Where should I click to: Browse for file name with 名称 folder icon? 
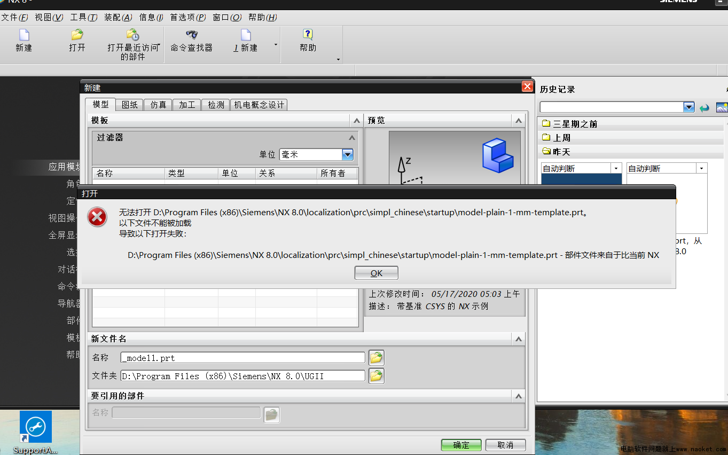point(377,357)
